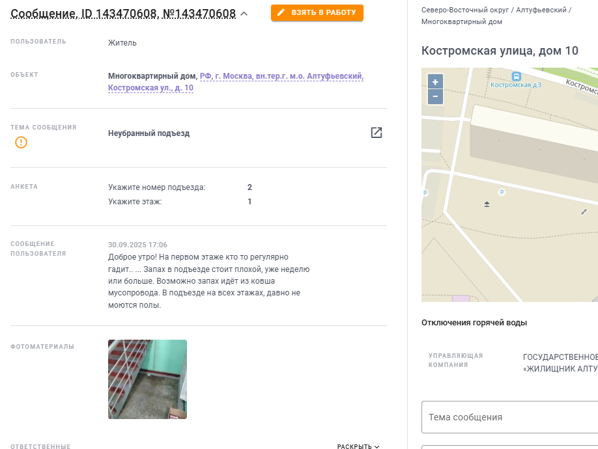Click the Костромская д.3 bus stop icon
The image size is (598, 449).
pyautogui.click(x=516, y=77)
